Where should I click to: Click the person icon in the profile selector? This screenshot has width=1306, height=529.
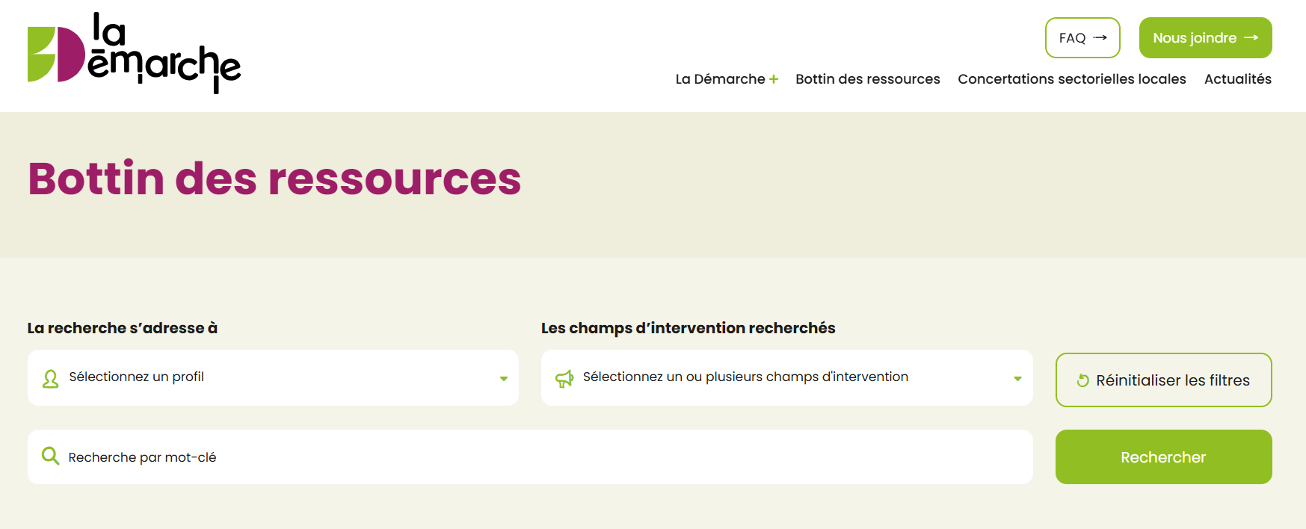tap(50, 379)
